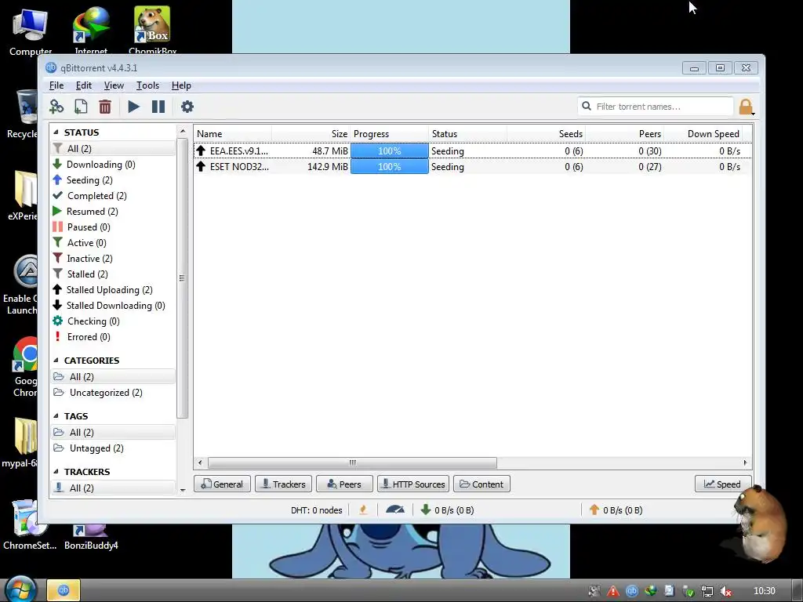
Task: Click the progress bar of ESET NOD32 torrent
Action: point(389,167)
